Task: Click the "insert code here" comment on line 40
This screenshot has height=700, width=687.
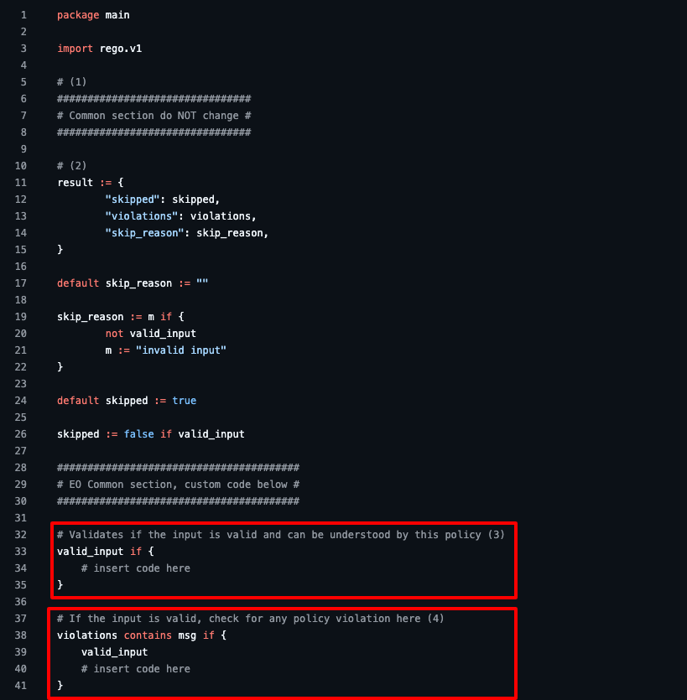Action: pyautogui.click(x=136, y=669)
